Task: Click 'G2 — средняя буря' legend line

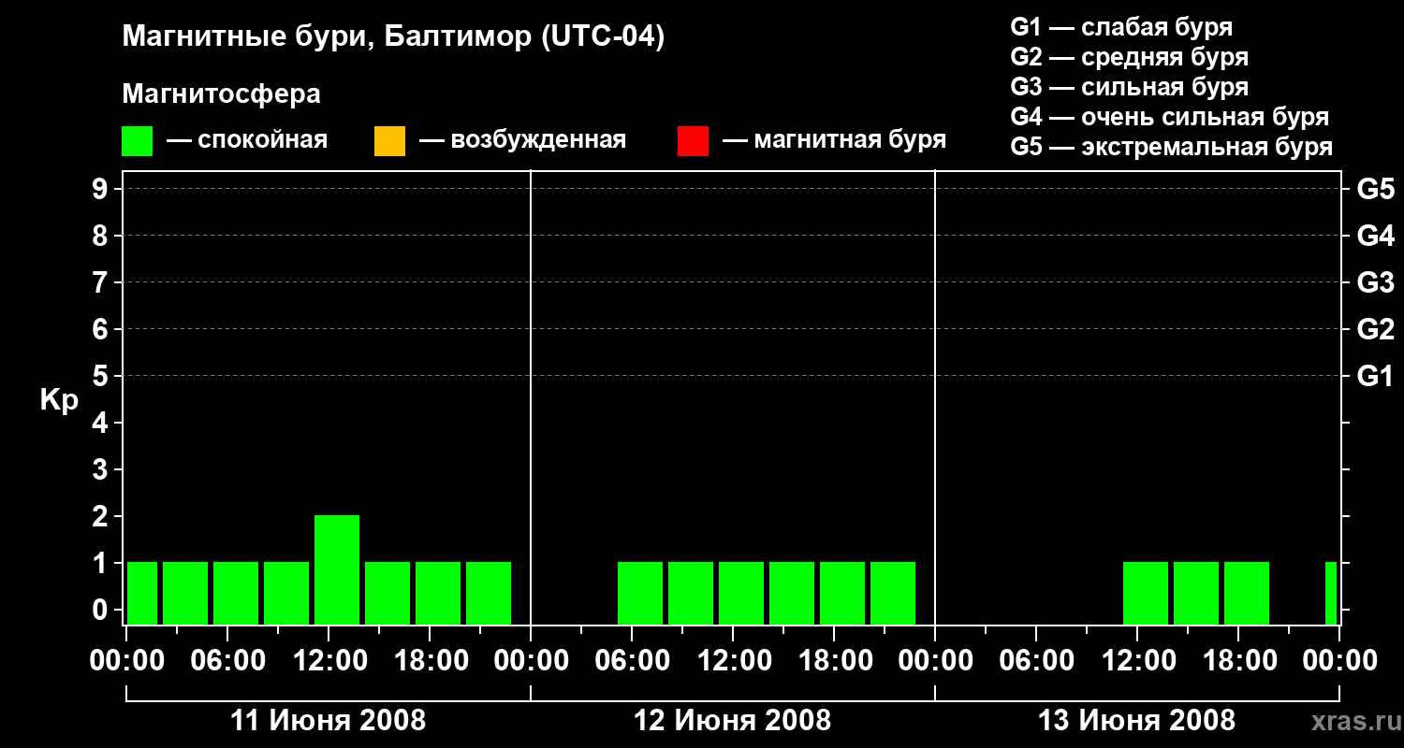Action: (x=1129, y=57)
